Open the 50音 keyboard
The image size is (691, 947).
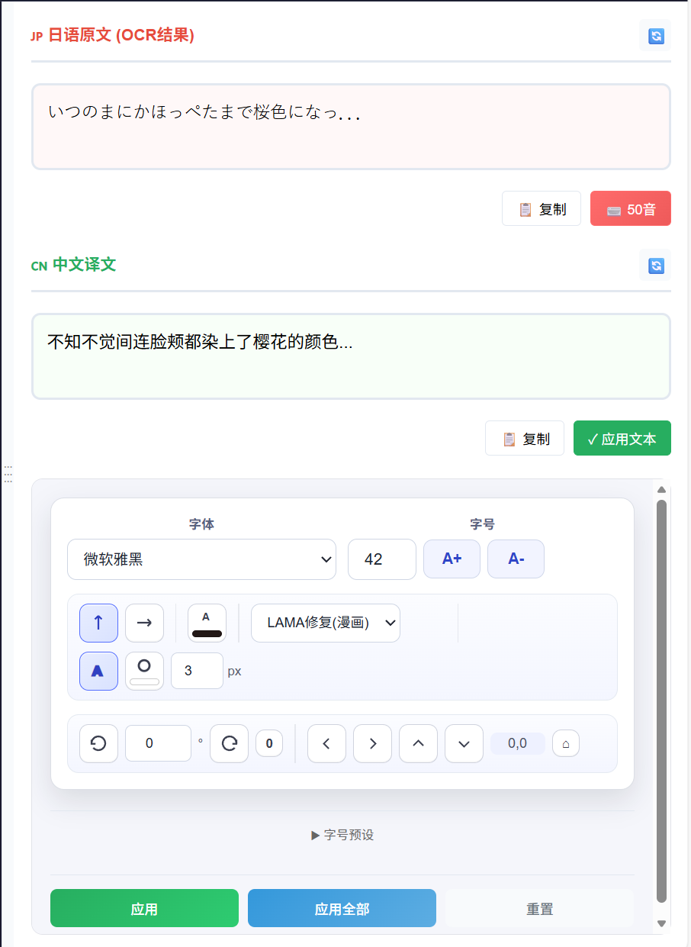coord(630,208)
